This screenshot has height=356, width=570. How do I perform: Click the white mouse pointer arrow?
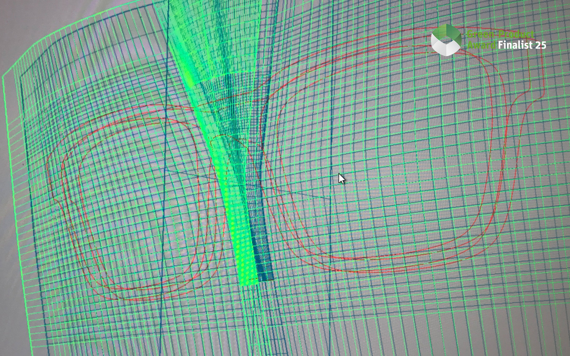341,179
